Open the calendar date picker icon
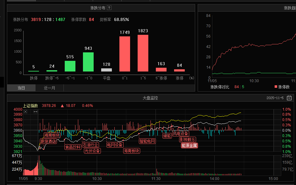The image size is (296, 185). [289, 98]
